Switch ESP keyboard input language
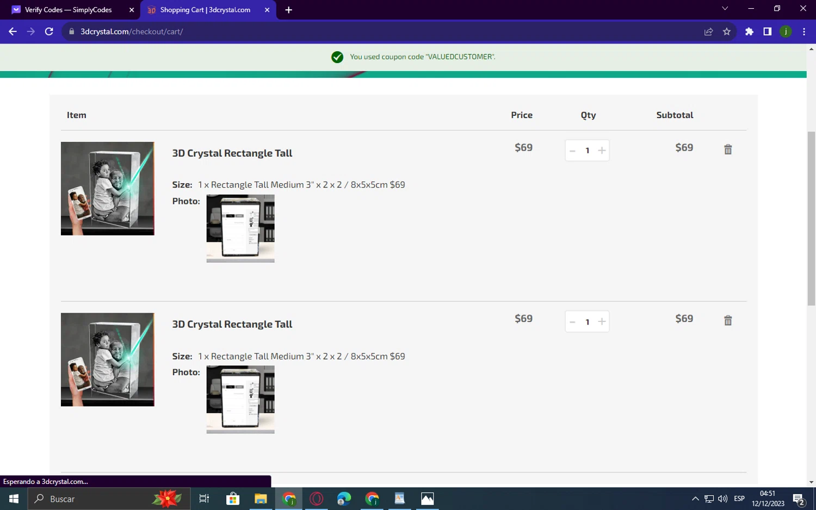This screenshot has height=510, width=816. [739, 499]
